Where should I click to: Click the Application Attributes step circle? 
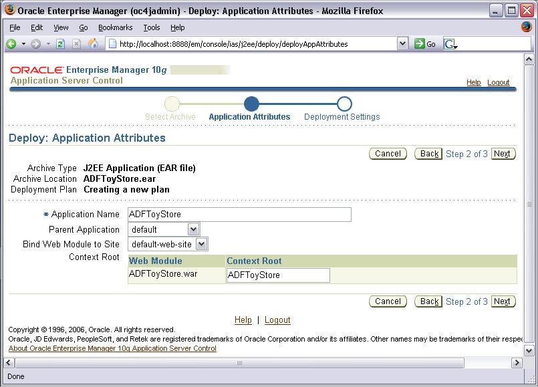251,104
